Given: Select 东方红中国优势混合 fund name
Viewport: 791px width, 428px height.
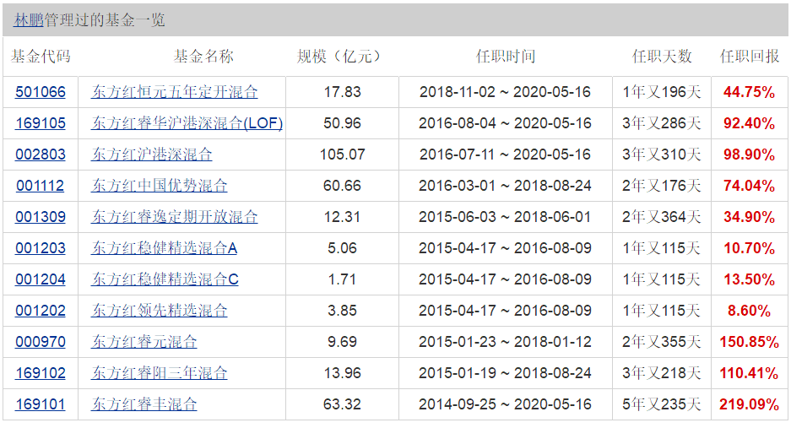Looking at the screenshot, I should point(160,187).
